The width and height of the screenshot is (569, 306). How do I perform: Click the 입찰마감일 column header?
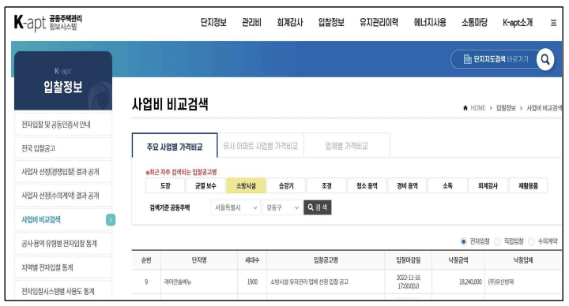click(x=409, y=260)
